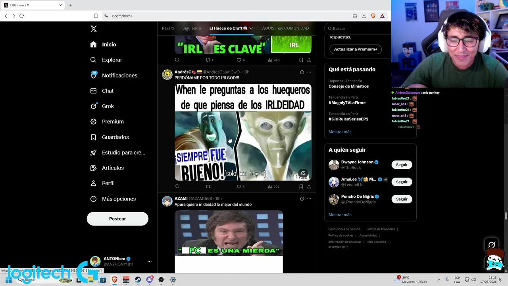View analytics showing 227 views
508x286 pixels.
pyautogui.click(x=273, y=187)
